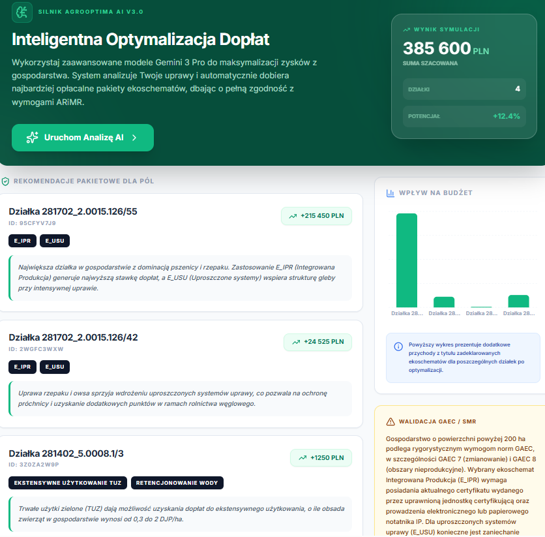
Task: Click the trend arrow in the +215 450 PLN badge
Action: pos(293,216)
